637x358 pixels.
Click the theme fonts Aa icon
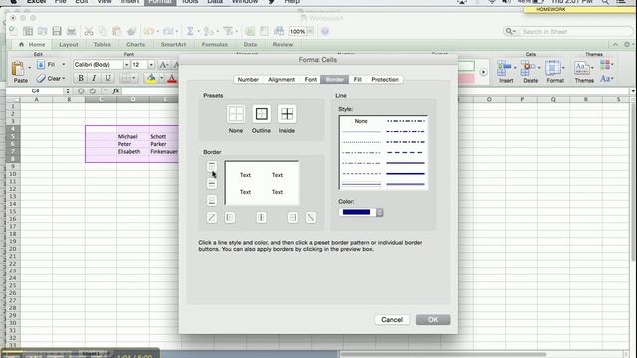coord(605,78)
